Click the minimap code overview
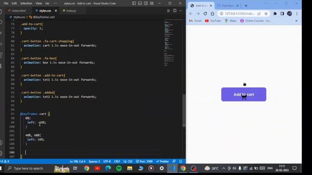312x175 pixels. click(x=169, y=43)
